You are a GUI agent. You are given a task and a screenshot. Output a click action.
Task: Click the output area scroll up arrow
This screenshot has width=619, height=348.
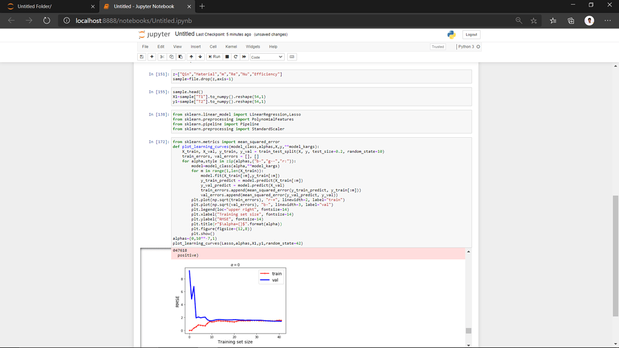[468, 251]
